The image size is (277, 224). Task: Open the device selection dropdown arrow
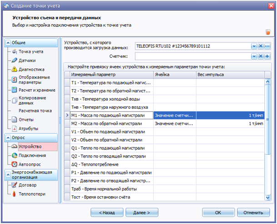tap(254, 46)
